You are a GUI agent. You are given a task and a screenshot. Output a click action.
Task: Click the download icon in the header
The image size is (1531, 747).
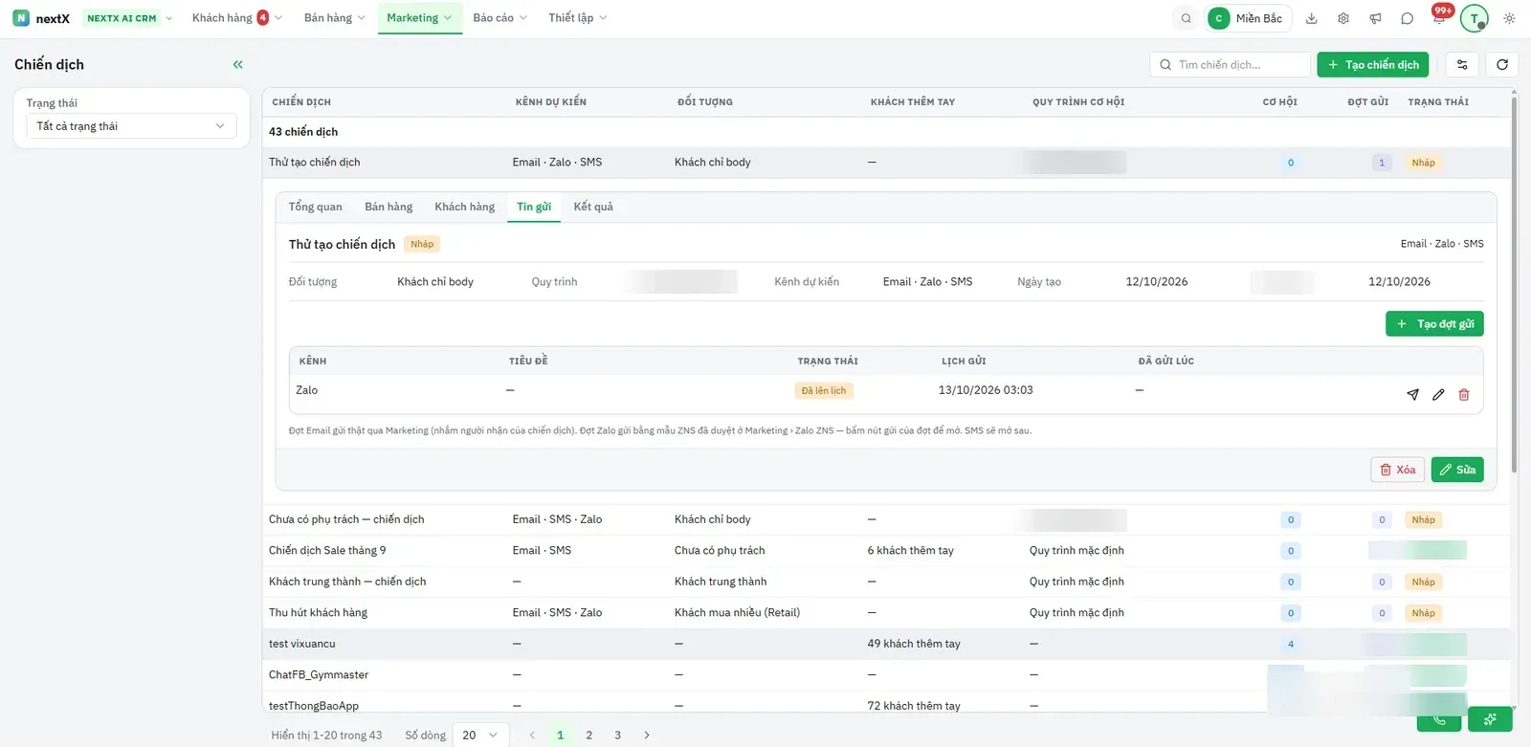1312,18
